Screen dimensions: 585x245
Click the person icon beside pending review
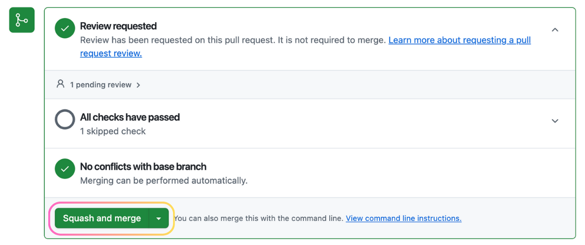61,84
